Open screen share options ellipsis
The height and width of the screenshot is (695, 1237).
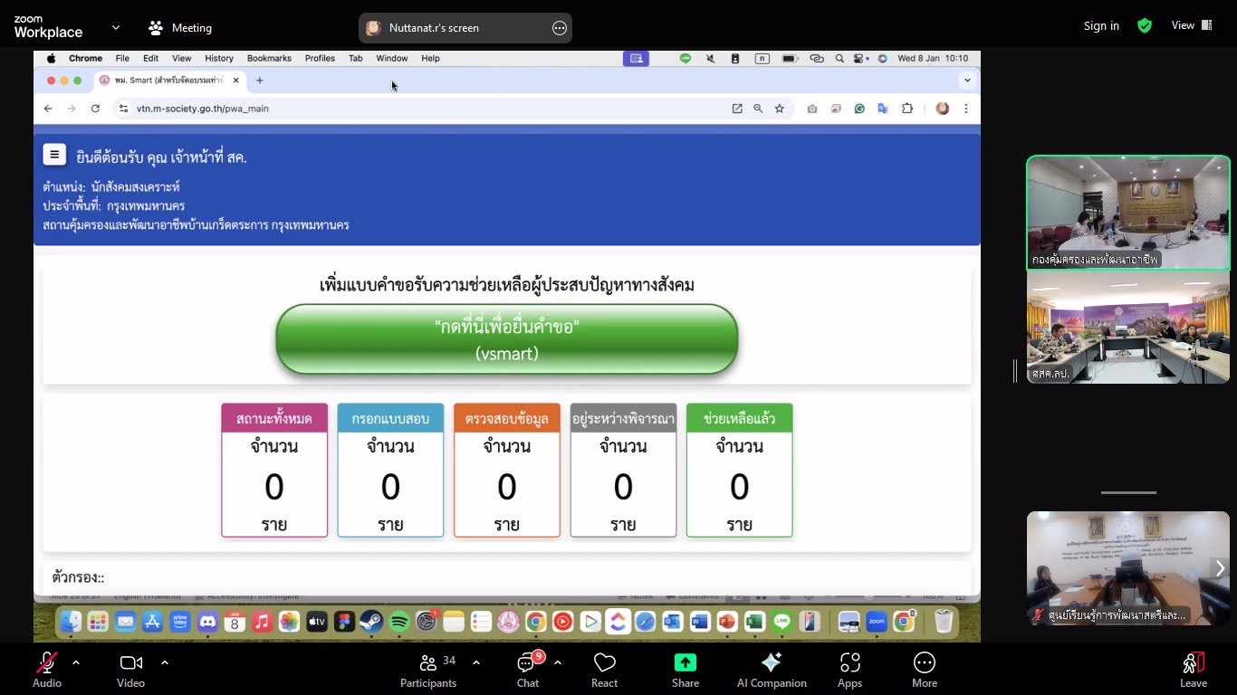click(560, 28)
